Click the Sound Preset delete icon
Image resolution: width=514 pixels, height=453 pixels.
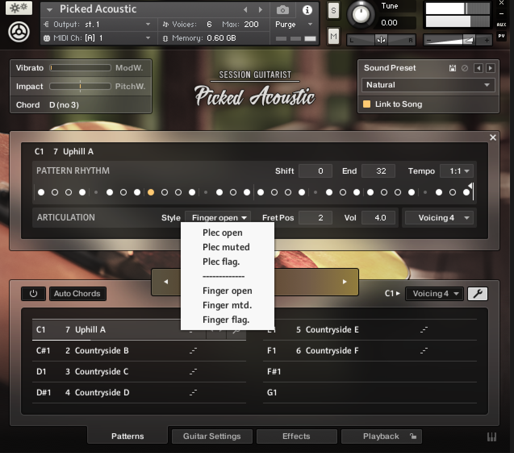point(465,68)
